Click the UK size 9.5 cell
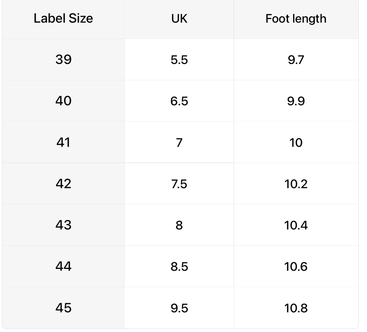The height and width of the screenshot is (332, 367). click(x=179, y=308)
